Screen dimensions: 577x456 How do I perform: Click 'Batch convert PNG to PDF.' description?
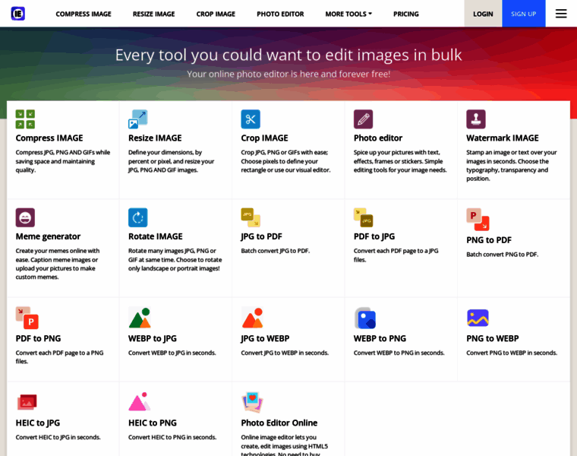point(503,255)
